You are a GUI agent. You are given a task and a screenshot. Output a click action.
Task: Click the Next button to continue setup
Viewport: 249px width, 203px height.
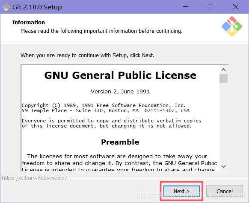pyautogui.click(x=182, y=191)
